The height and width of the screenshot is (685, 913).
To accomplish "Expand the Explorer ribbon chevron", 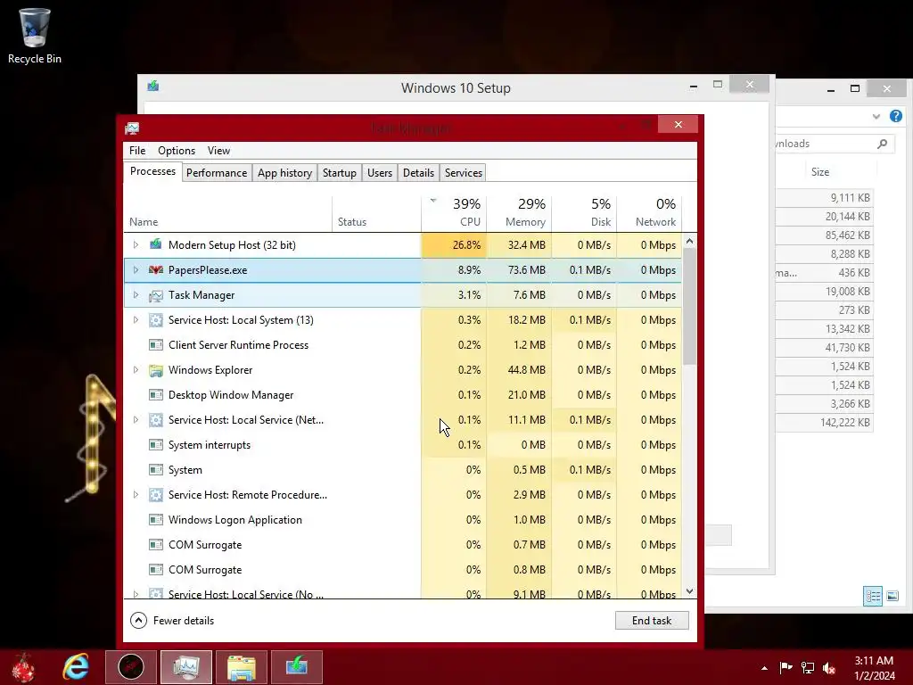I will [876, 117].
